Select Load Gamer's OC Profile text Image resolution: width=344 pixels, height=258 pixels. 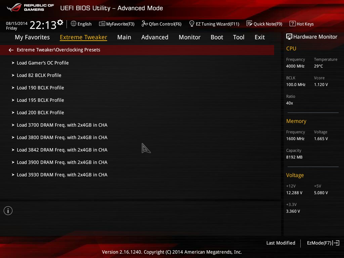[x=43, y=63]
